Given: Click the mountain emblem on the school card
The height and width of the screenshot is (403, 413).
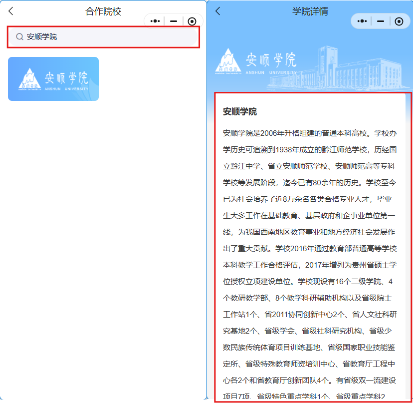Looking at the screenshot, I should (x=28, y=79).
